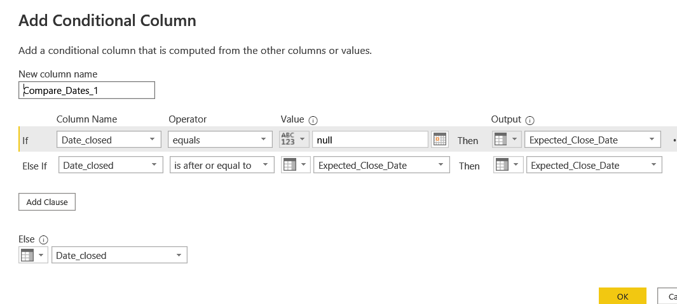Click the New column name input field

pyautogui.click(x=86, y=91)
